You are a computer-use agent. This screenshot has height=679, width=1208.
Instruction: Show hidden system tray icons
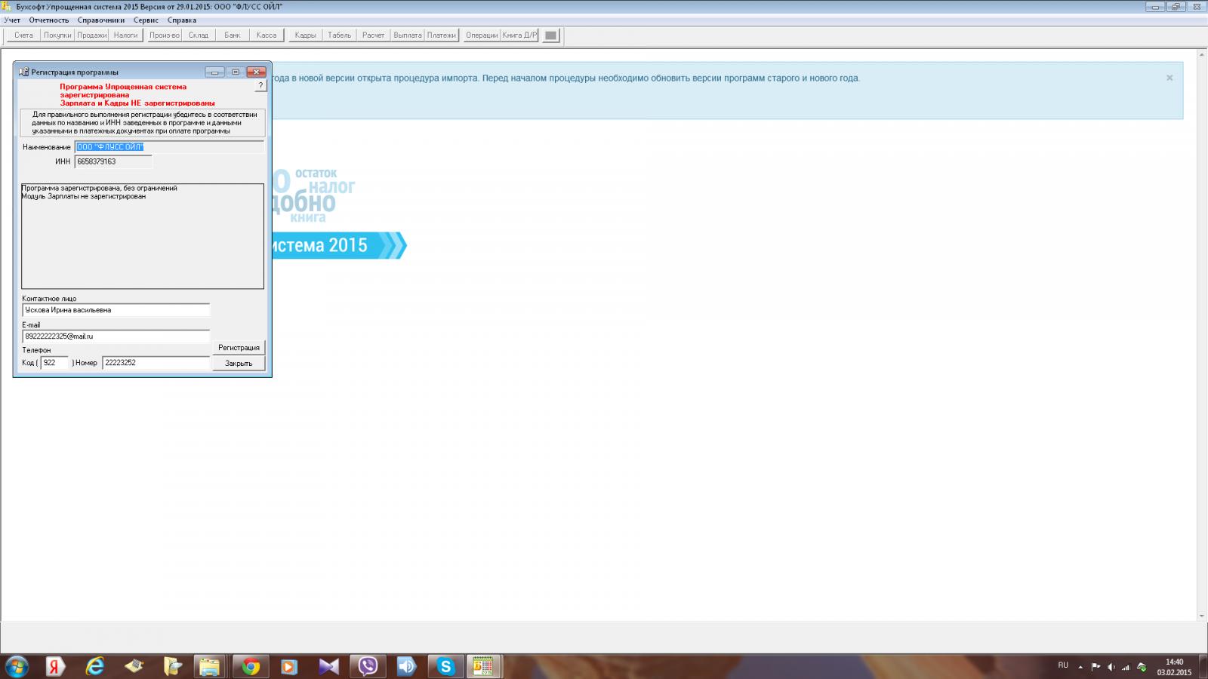point(1080,667)
